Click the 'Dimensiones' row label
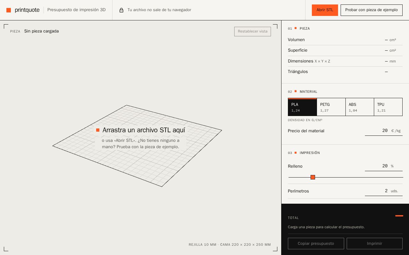 [300, 61]
